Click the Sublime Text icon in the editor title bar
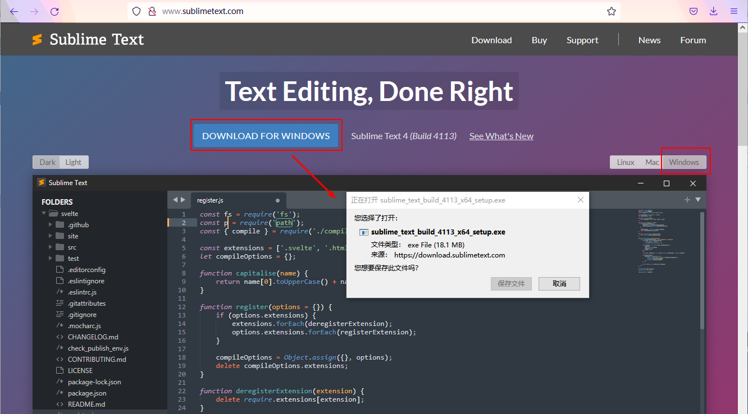The image size is (748, 414). click(41, 182)
